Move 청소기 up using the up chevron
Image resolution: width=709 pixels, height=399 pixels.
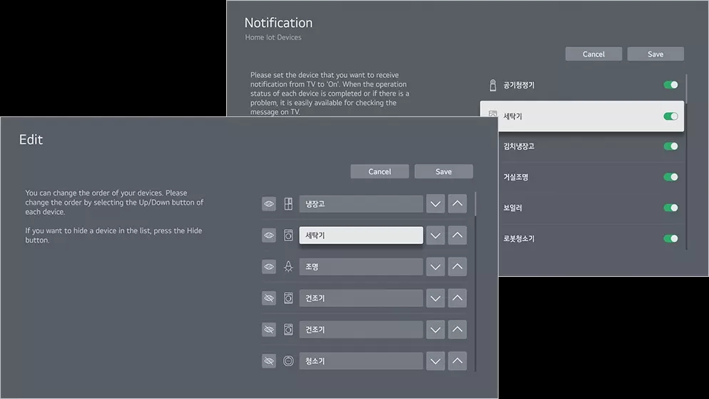[458, 361]
